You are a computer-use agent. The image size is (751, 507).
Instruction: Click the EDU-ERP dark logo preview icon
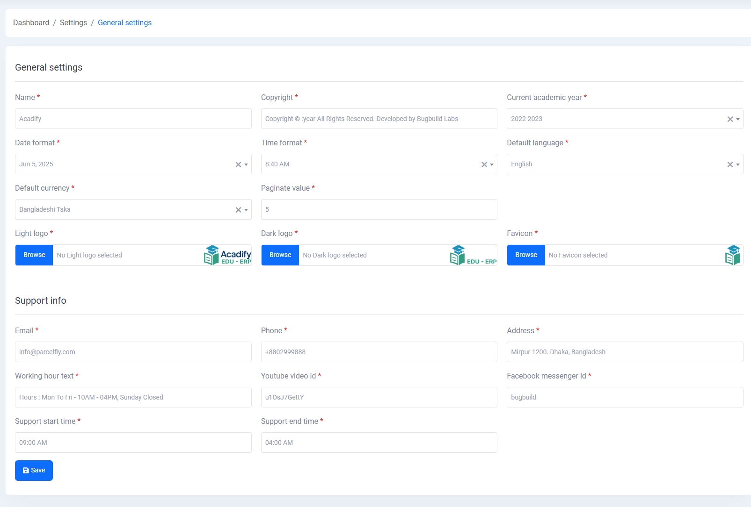(474, 255)
